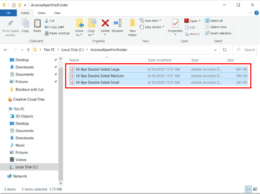Go up one folder level
Viewport: 260px width, 194px height.
click(x=28, y=50)
